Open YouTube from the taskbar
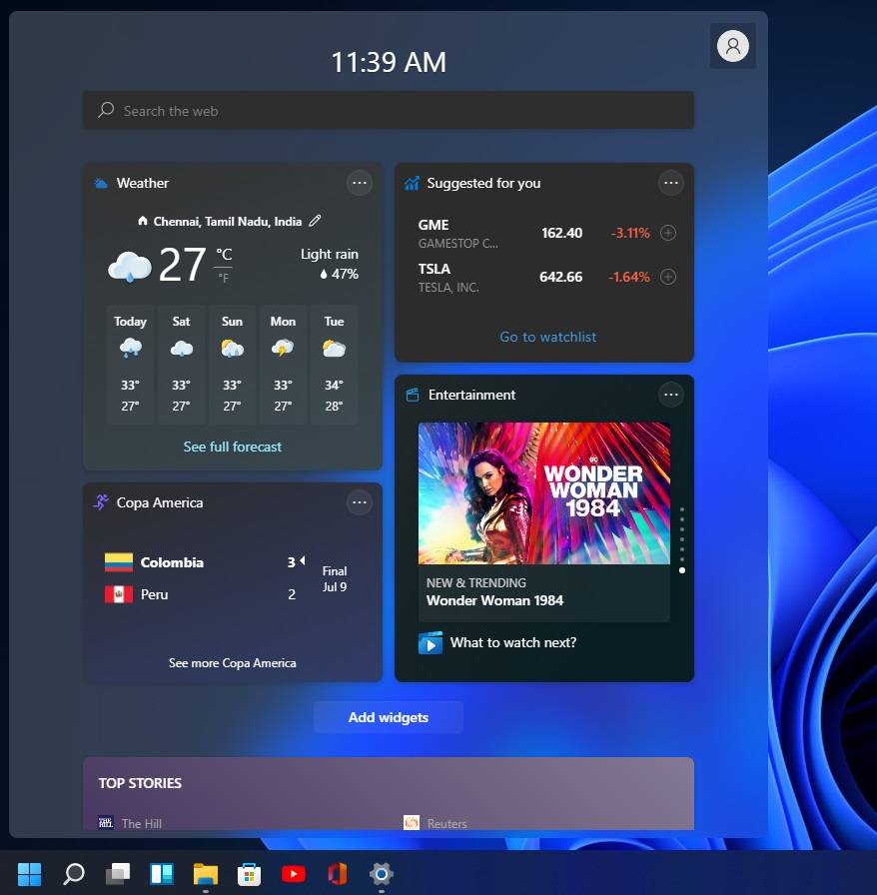877x895 pixels. tap(293, 873)
